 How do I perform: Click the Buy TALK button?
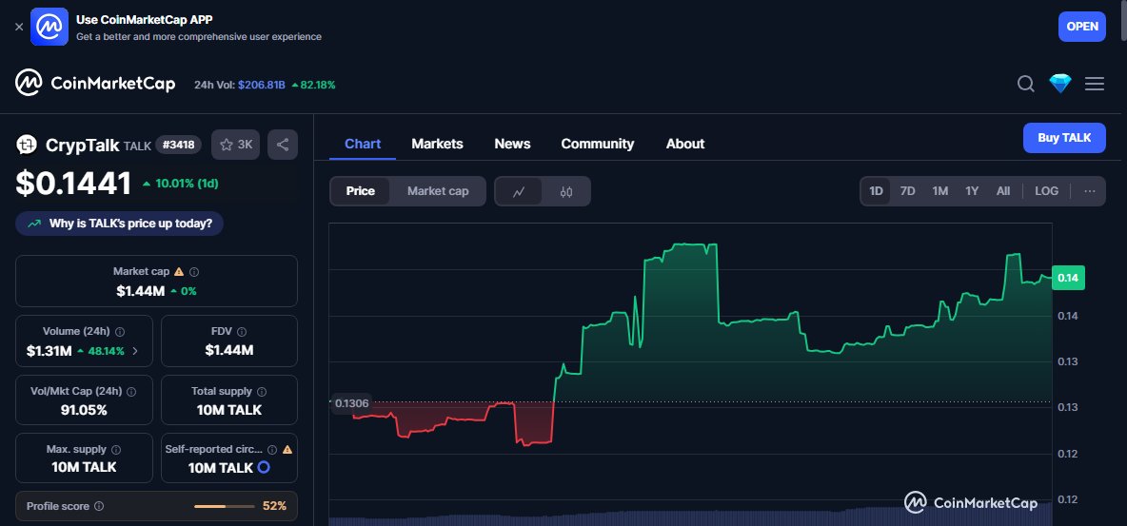coord(1064,138)
